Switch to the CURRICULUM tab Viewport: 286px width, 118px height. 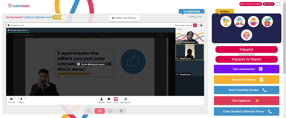(195, 17)
